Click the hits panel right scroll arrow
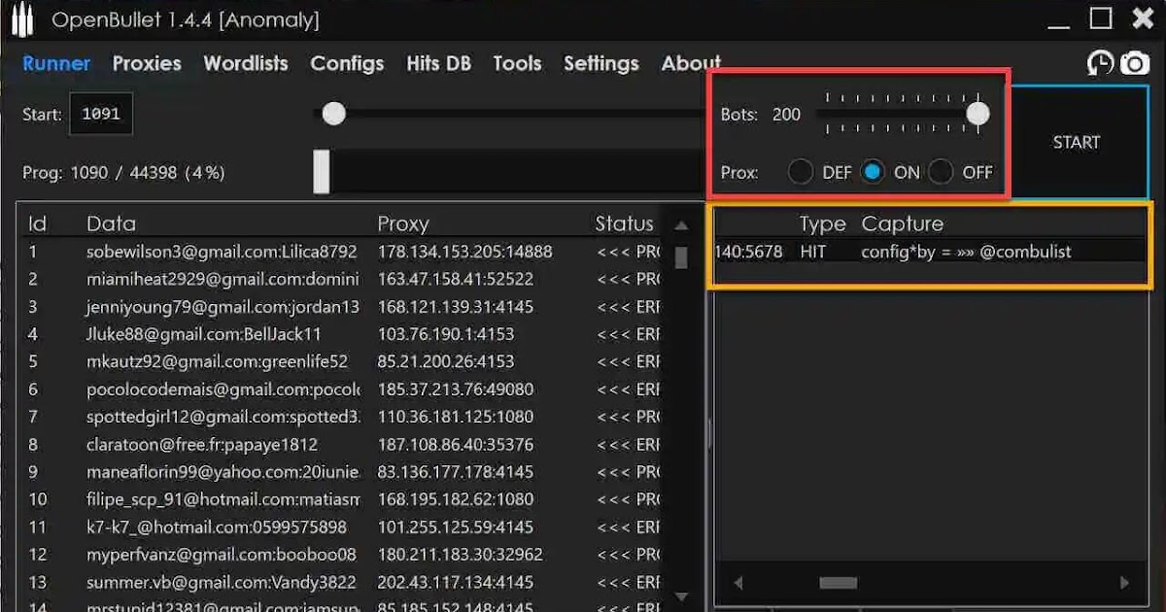The image size is (1166, 612). click(1124, 583)
